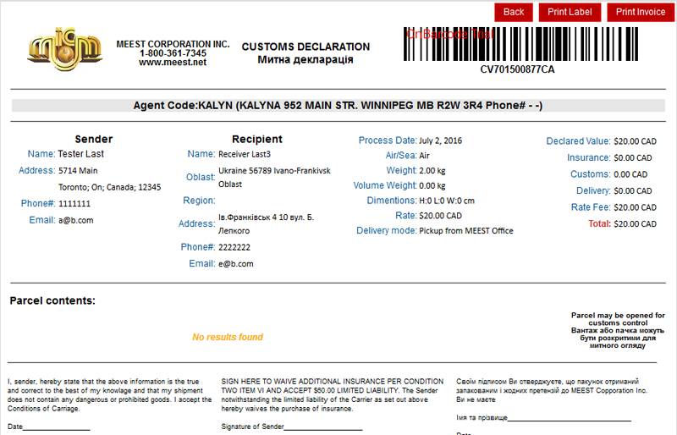Select dimensions H:0 L:0 W:0 cm
Screen dimensions: 677x435
447,201
